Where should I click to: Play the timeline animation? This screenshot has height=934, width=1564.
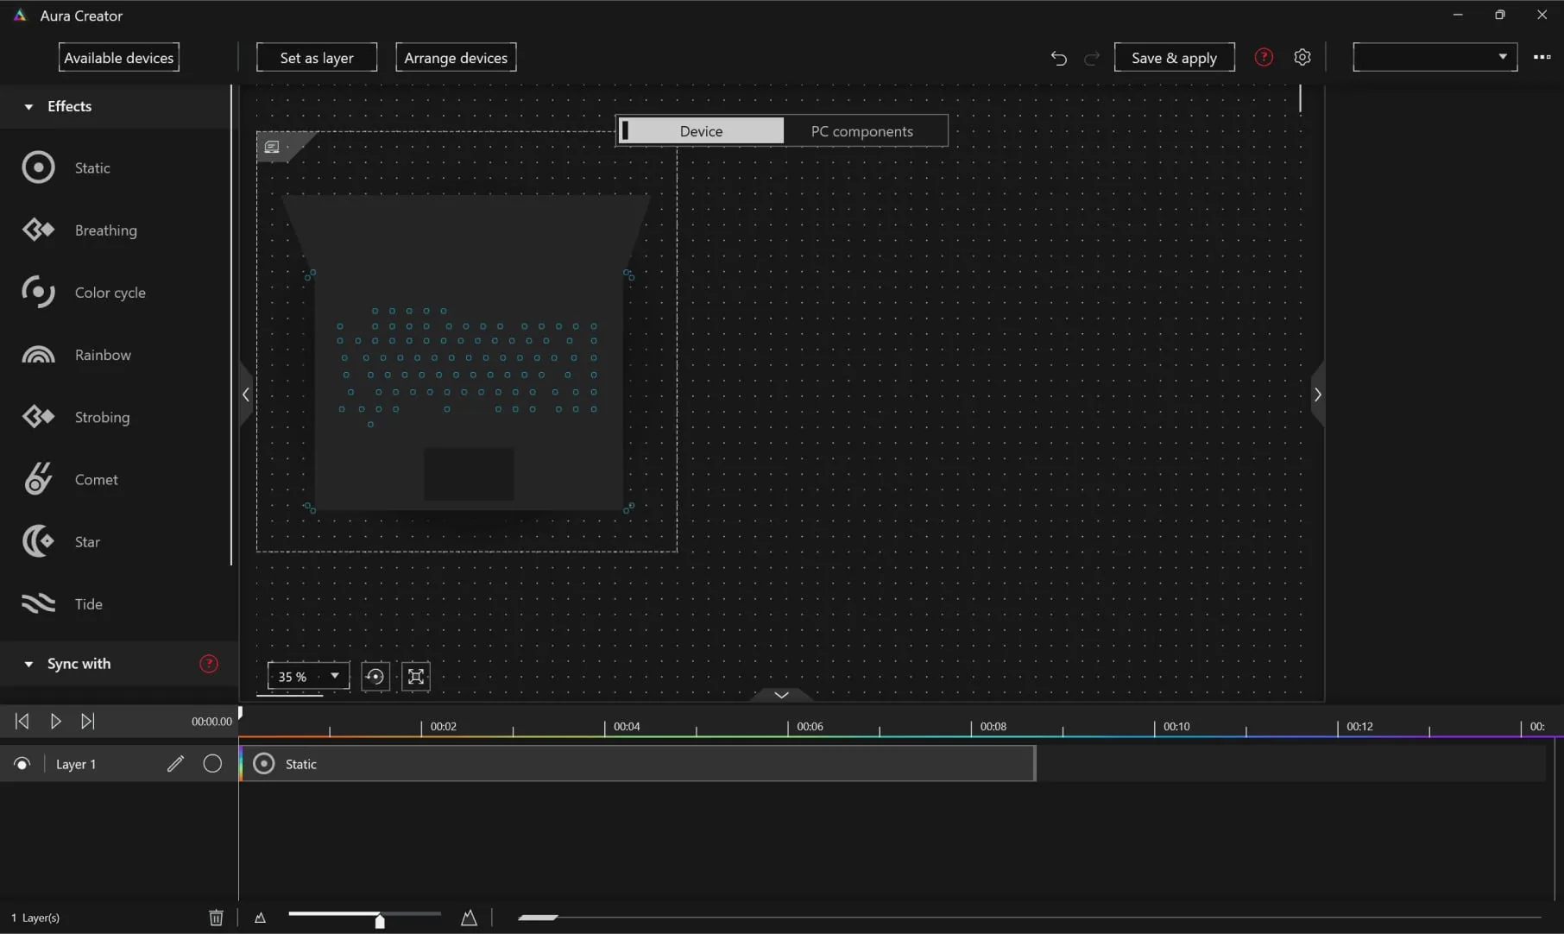(55, 721)
